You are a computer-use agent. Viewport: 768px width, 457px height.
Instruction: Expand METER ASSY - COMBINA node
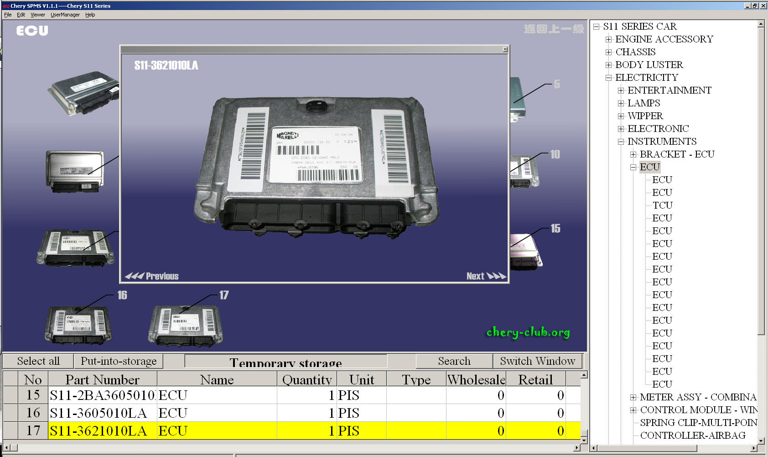click(x=633, y=397)
